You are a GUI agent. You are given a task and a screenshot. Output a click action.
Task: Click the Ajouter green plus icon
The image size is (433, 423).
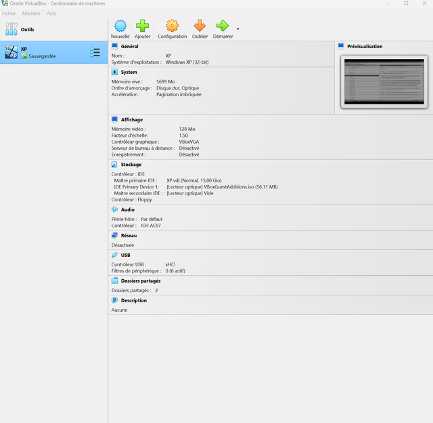tap(143, 26)
